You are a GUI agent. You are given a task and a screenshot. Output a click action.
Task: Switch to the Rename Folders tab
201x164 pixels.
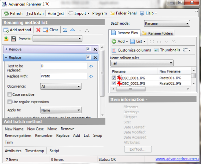click(x=157, y=33)
